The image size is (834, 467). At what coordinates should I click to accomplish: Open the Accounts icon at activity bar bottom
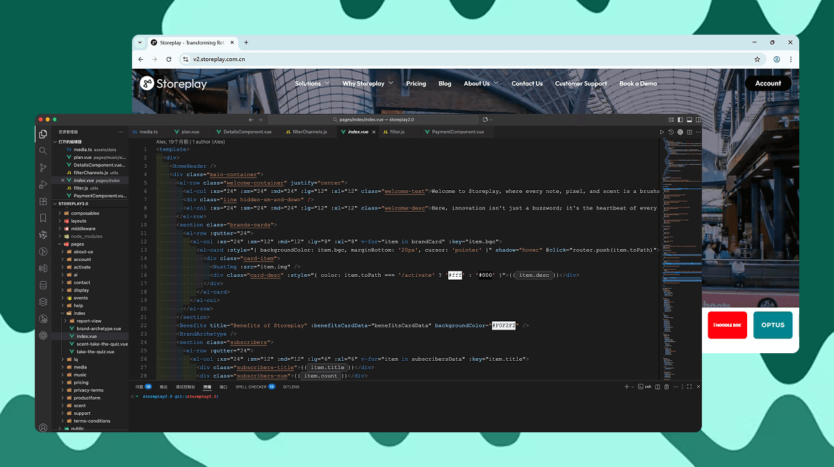(43, 427)
